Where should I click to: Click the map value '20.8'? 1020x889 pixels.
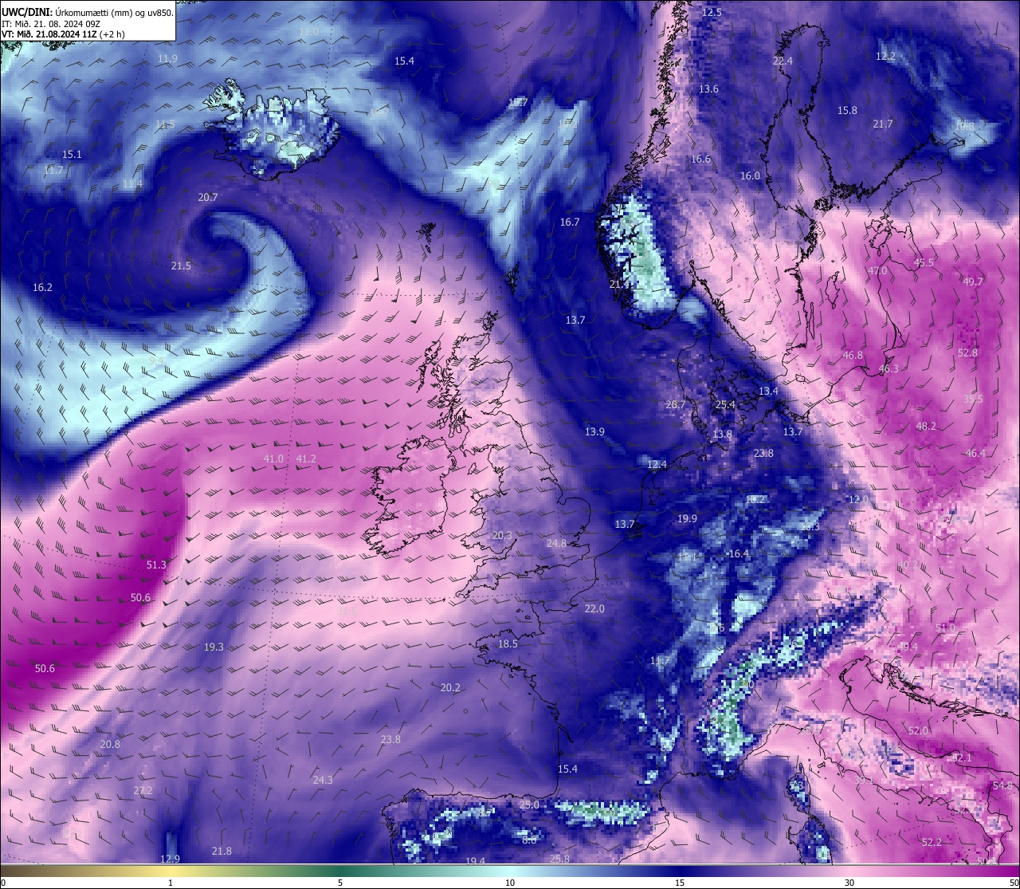(x=110, y=745)
